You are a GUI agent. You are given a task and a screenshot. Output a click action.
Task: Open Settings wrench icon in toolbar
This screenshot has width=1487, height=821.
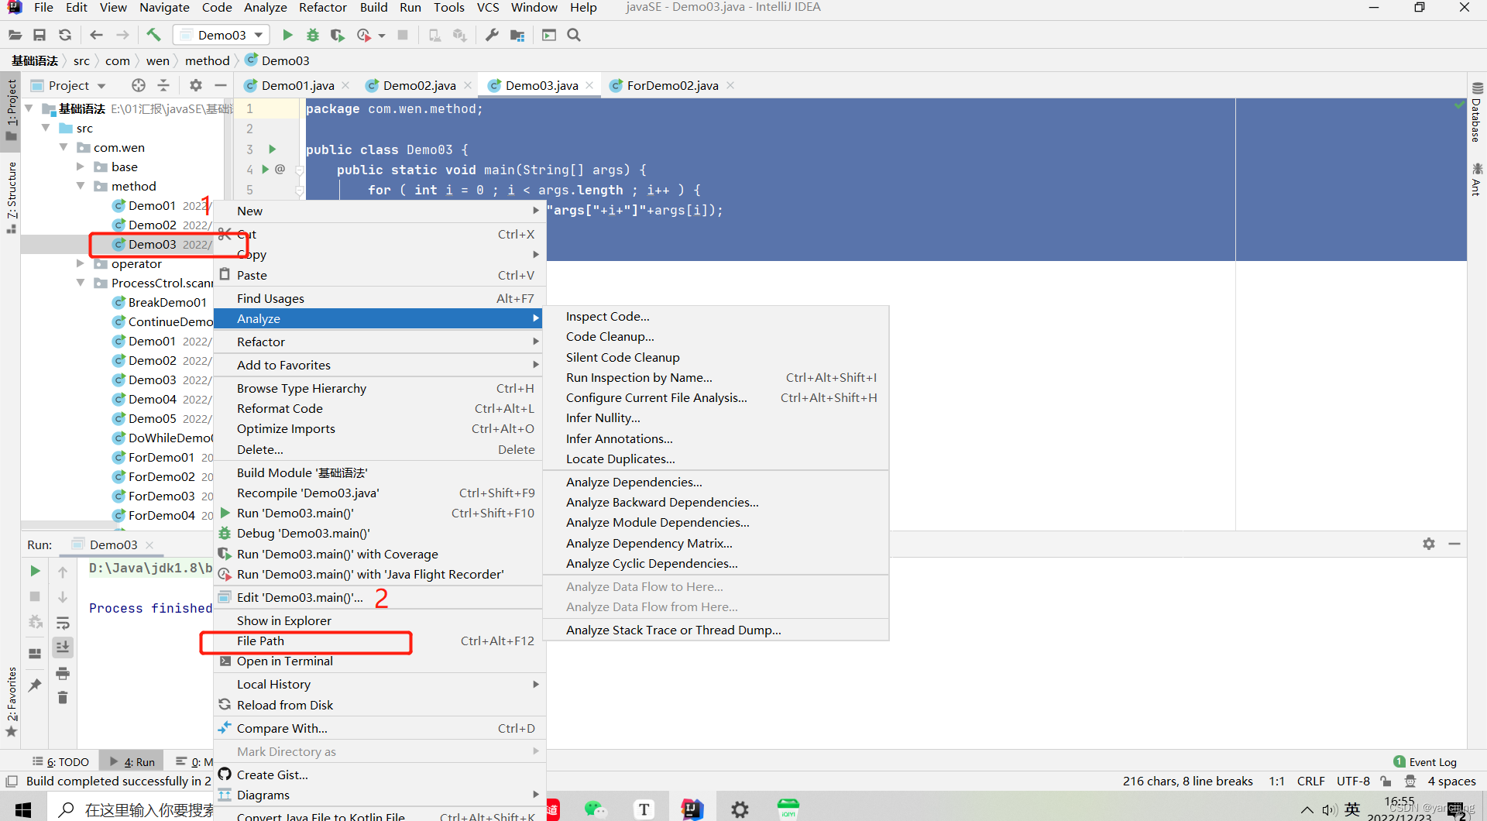pos(492,35)
